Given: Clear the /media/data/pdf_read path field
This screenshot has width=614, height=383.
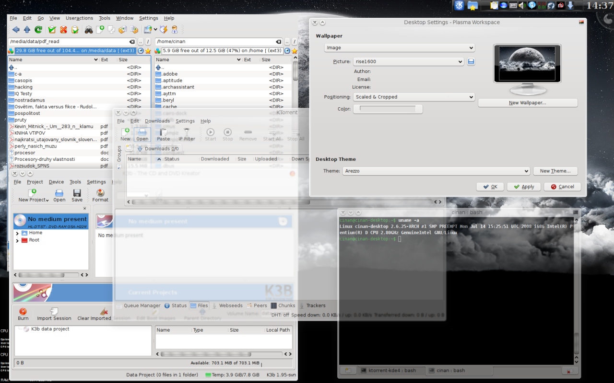Looking at the screenshot, I should 132,42.
